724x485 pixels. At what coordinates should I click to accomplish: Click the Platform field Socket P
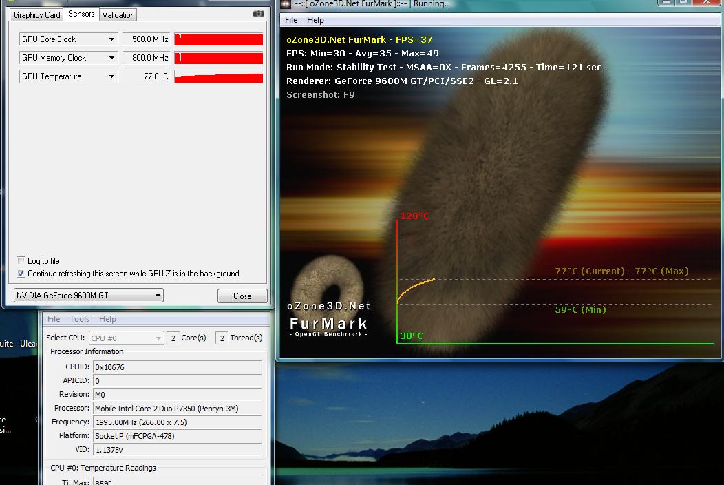pos(178,436)
